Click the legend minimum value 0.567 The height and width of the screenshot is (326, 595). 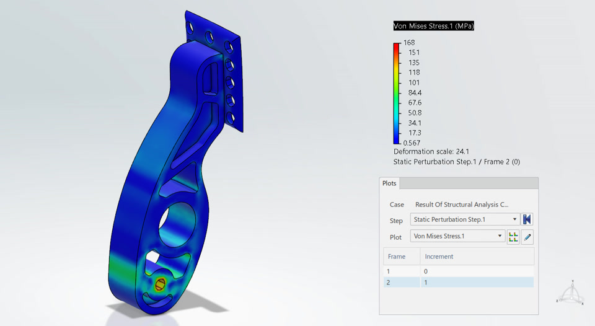click(x=412, y=143)
